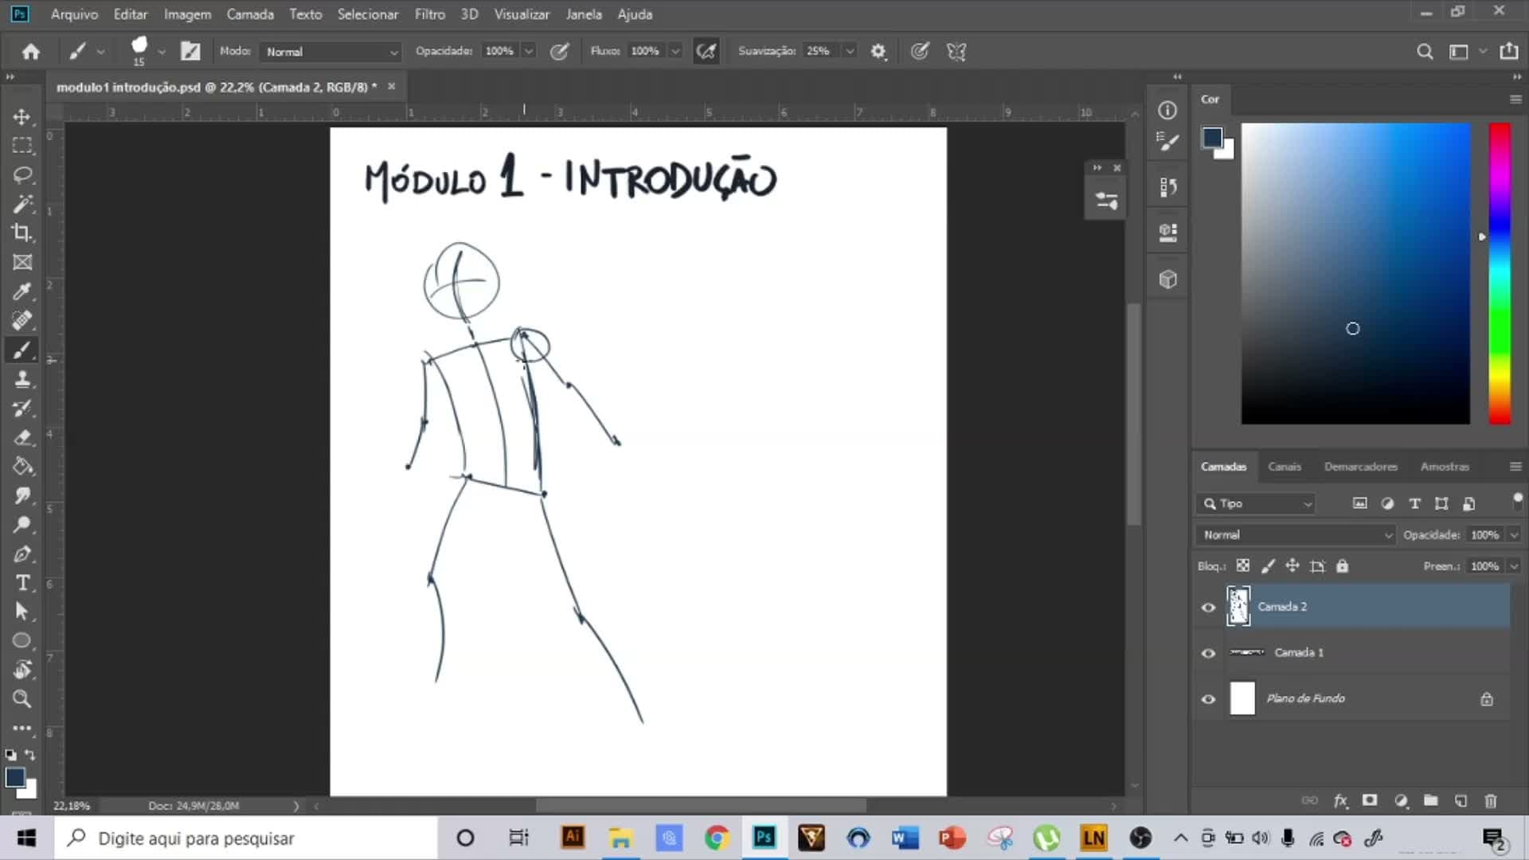Hide the Camada 2 layer

click(x=1208, y=607)
